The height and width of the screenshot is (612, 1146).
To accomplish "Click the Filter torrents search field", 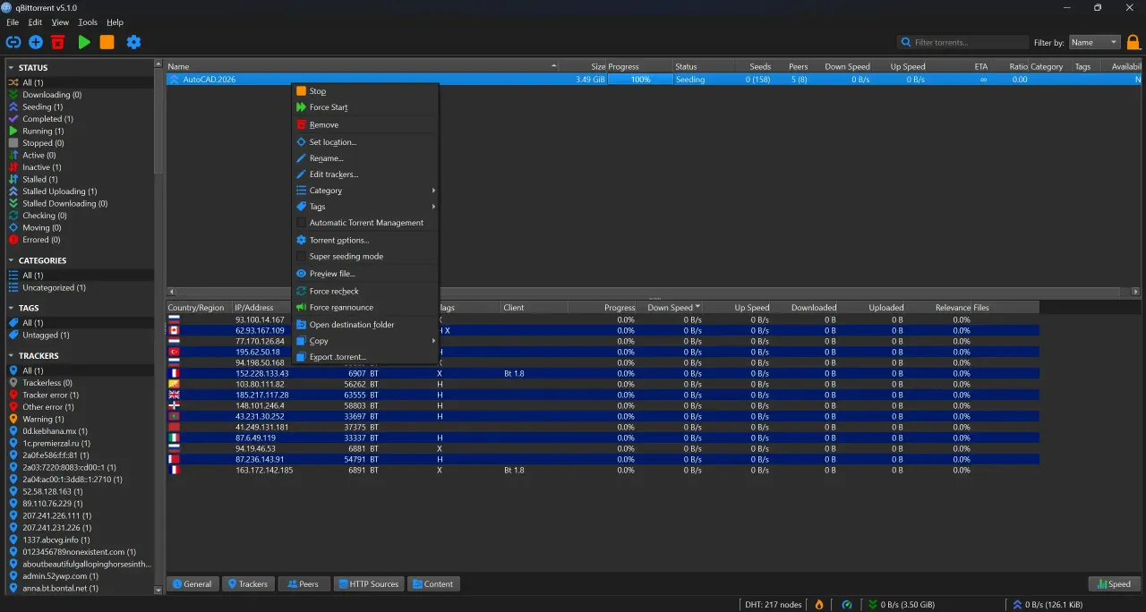I will pos(963,42).
